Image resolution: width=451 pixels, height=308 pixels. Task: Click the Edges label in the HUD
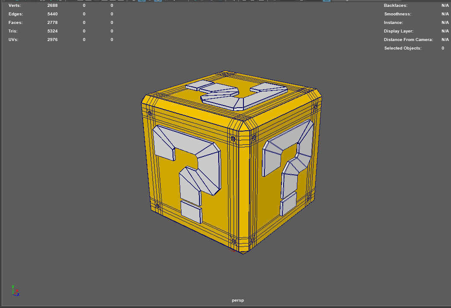point(16,14)
